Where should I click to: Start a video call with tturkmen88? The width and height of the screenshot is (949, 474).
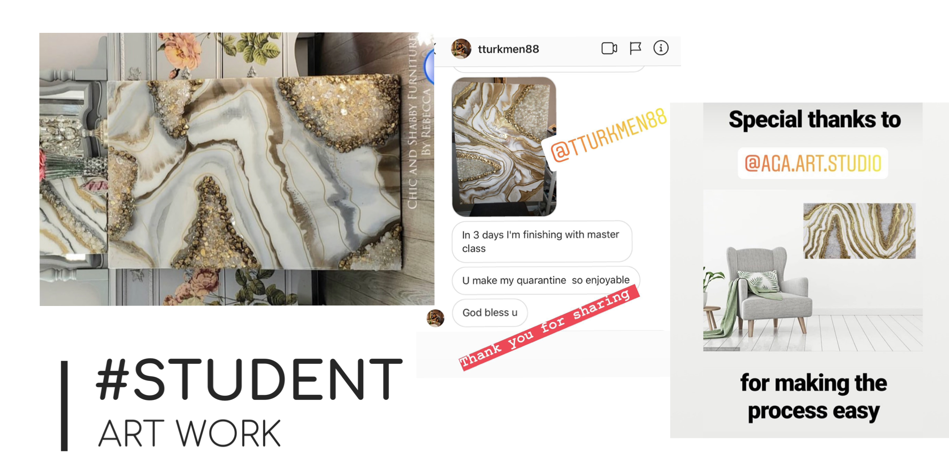click(x=609, y=48)
